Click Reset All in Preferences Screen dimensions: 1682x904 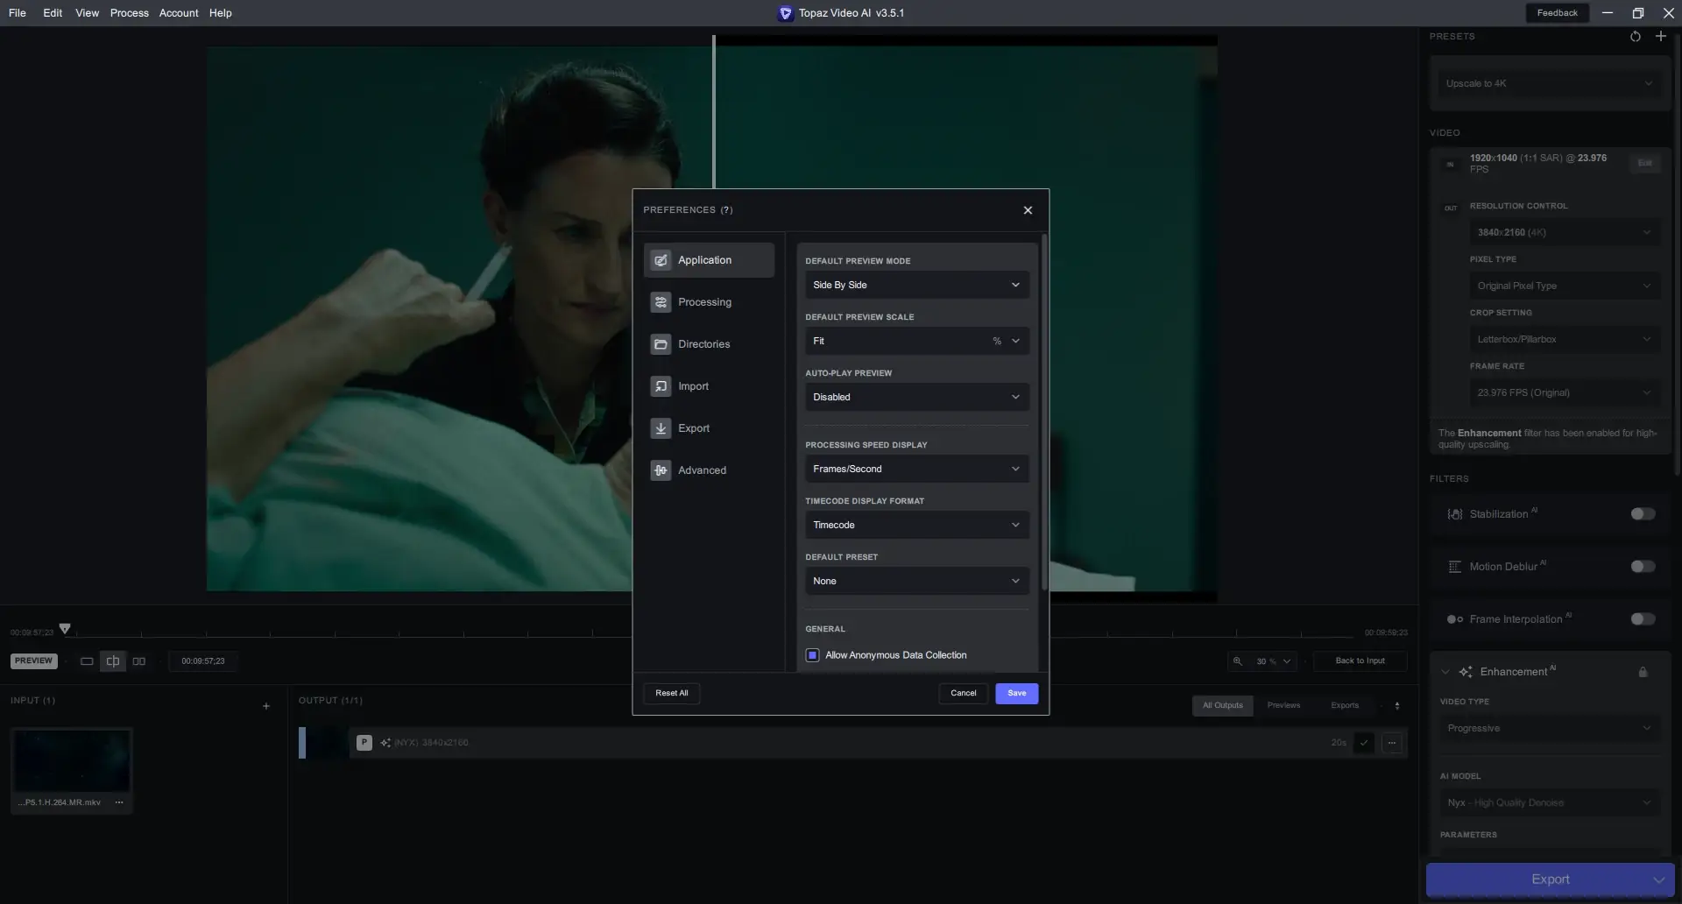[672, 694]
